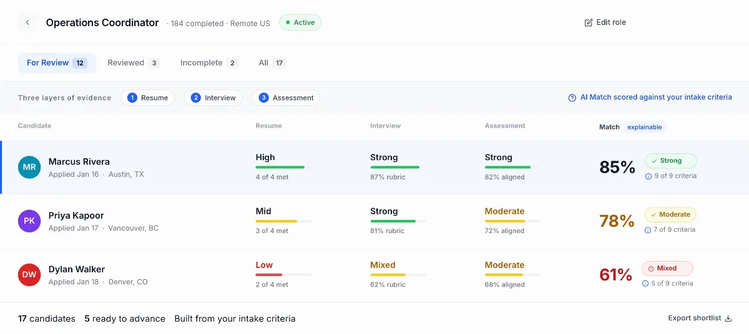Click info icon beside 5 of 9 criteria
749x334 pixels.
(645, 284)
